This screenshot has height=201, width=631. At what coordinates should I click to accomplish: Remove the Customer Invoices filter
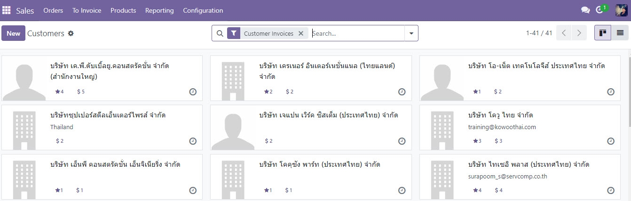301,33
